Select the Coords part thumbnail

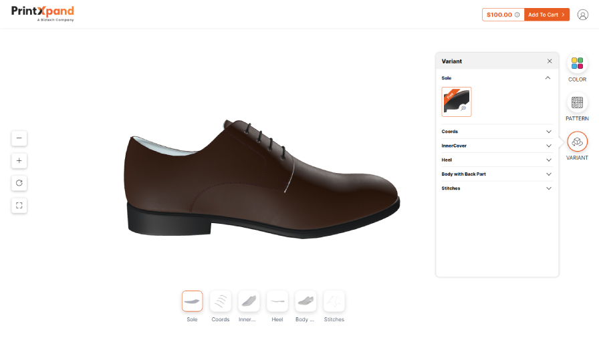point(221,301)
